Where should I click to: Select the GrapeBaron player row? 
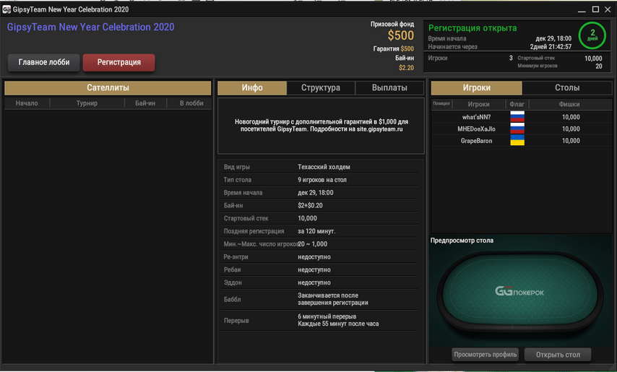pos(522,140)
